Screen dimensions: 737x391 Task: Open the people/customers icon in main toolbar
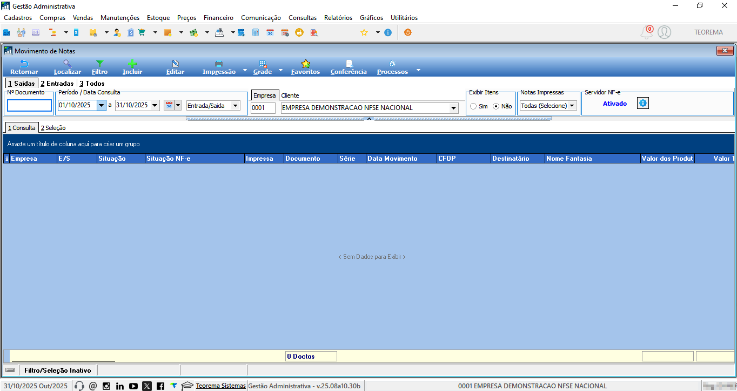click(x=21, y=32)
